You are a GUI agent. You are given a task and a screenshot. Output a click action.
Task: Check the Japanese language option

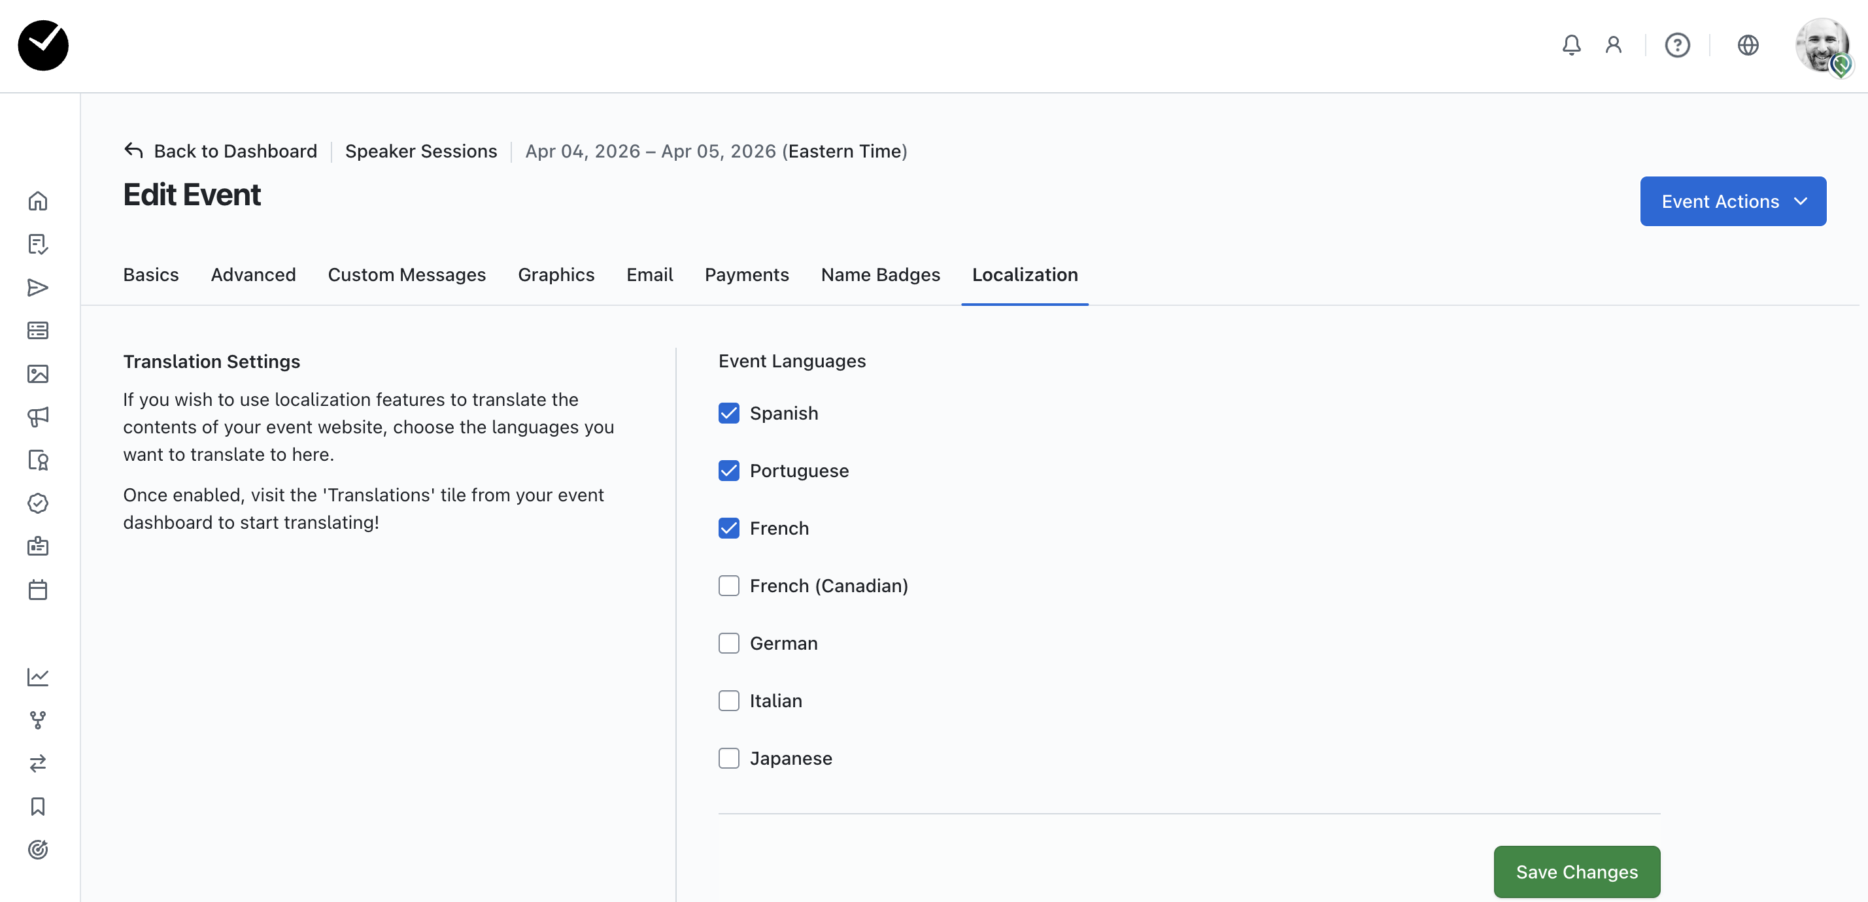(728, 758)
